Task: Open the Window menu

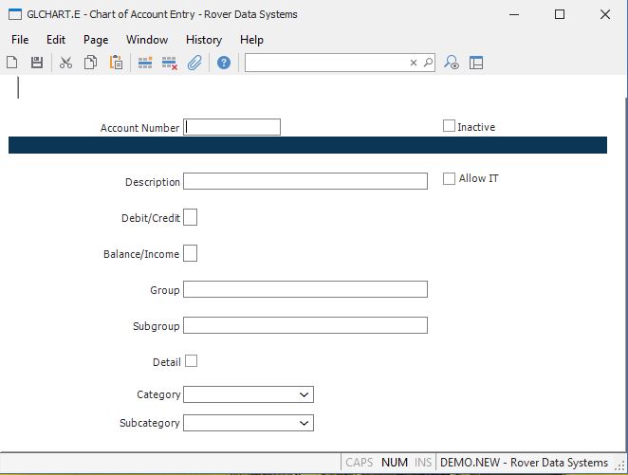Action: [147, 40]
